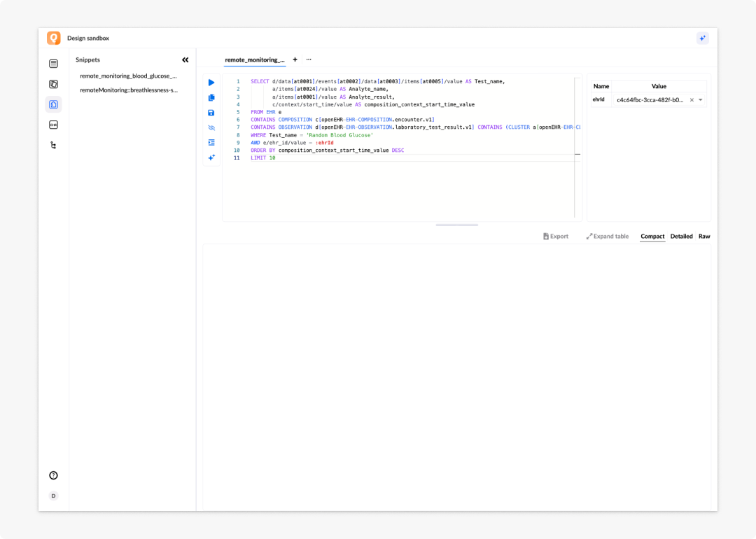Switch to the Compact results view

652,236
